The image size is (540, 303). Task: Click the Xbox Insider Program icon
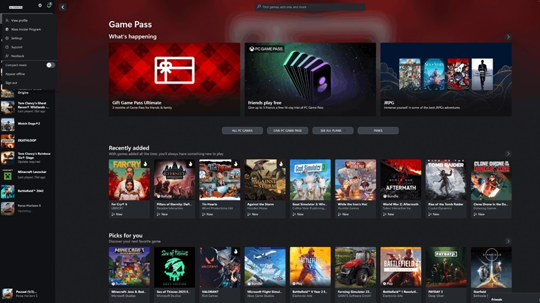(7, 29)
